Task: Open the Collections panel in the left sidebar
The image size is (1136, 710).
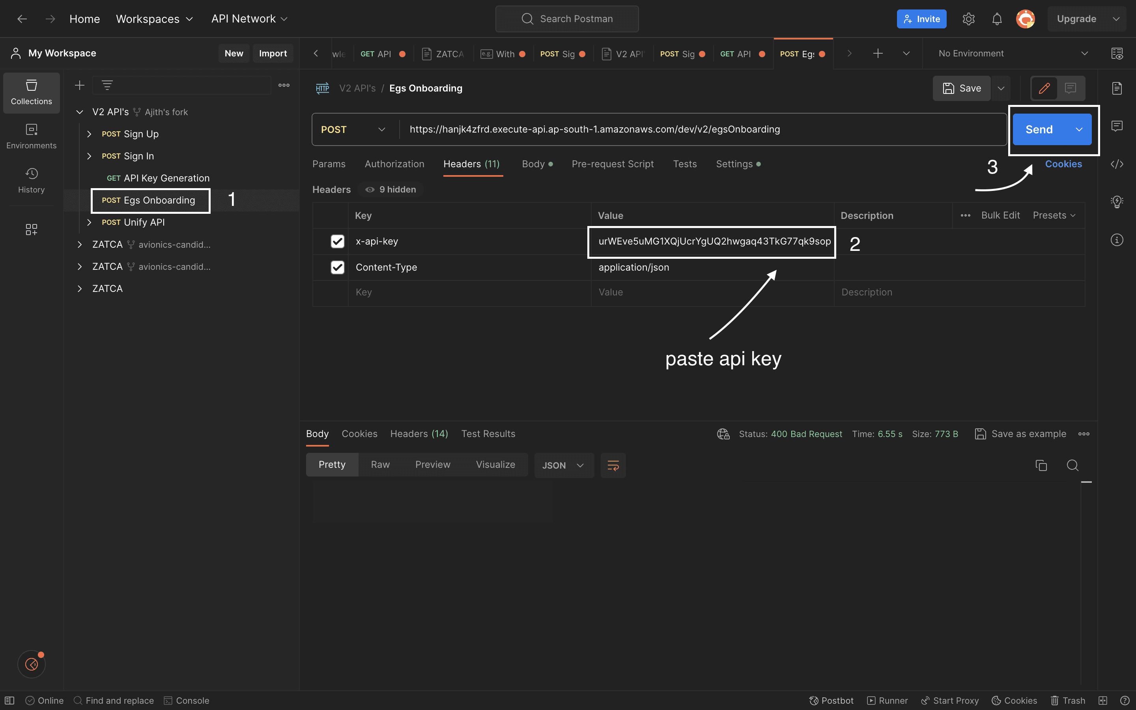Action: [31, 93]
